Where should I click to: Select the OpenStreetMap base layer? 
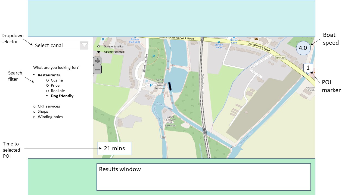(98, 52)
